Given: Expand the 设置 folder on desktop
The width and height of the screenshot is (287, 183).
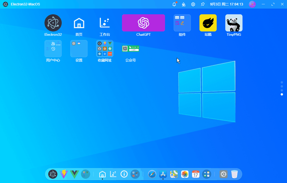Looking at the screenshot, I should point(79,49).
